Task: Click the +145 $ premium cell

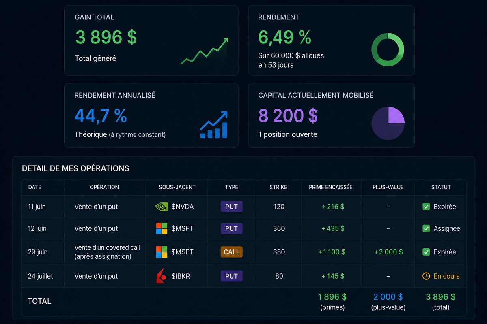Action: (333, 276)
